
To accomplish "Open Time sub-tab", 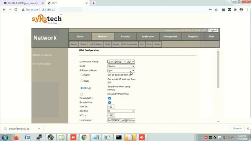I will pos(149,44).
